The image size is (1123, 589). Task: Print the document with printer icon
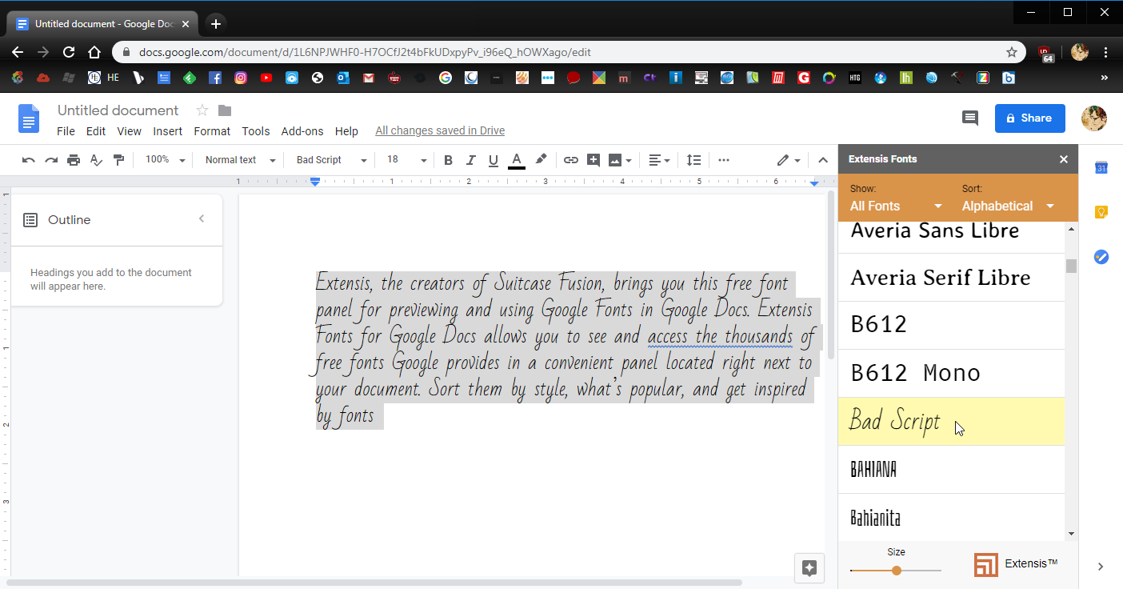(74, 160)
